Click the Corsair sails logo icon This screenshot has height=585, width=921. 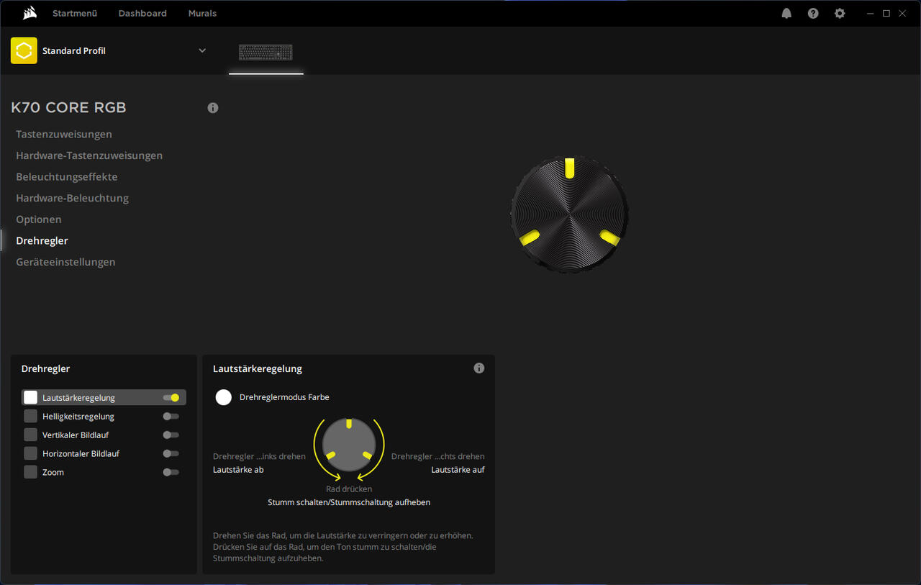pyautogui.click(x=30, y=13)
